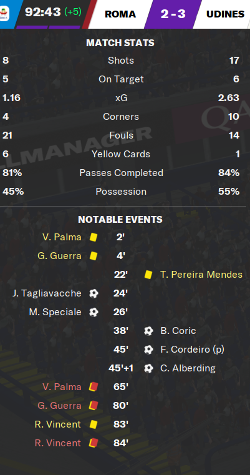Click B. Coric's goal ball icon

[x=148, y=331]
